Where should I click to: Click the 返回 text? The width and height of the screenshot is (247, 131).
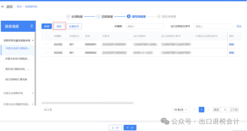click(x=9, y=6)
